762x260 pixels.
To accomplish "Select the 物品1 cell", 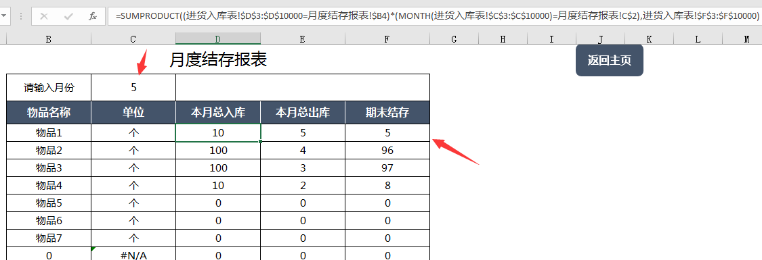I will point(49,132).
